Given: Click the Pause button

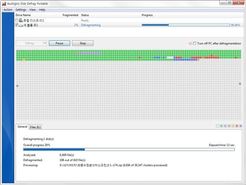Looking at the screenshot, I should coord(59,43).
